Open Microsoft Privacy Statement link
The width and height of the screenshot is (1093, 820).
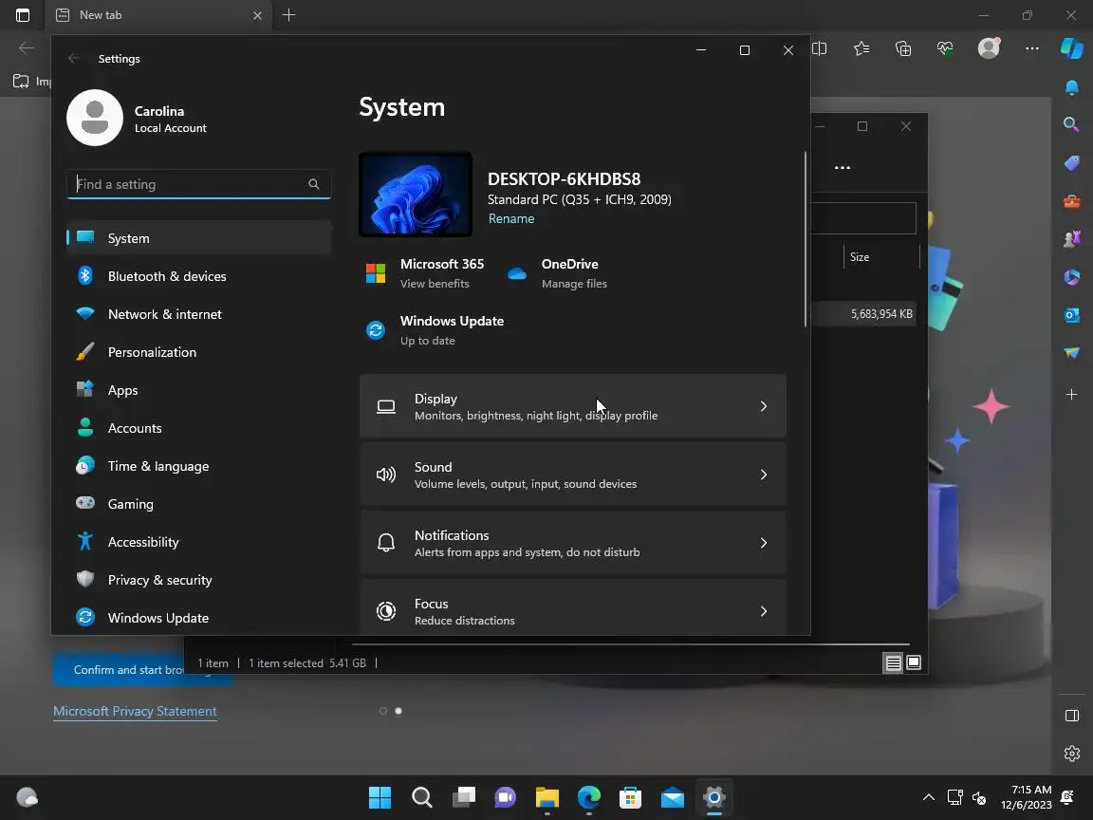136,711
